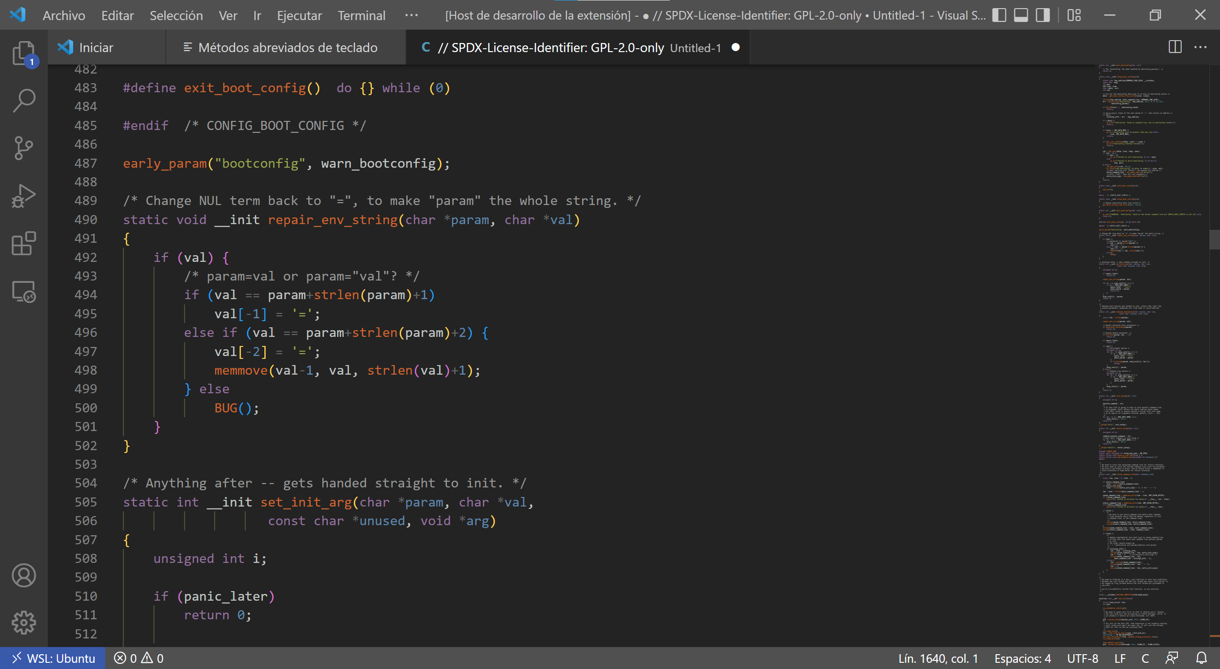Open the Editar menu
Viewport: 1220px width, 669px height.
click(118, 15)
